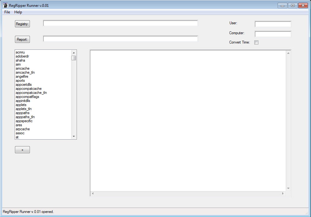Viewport: 311px width, 217px height.
Task: Open the File menu
Action: [7, 12]
